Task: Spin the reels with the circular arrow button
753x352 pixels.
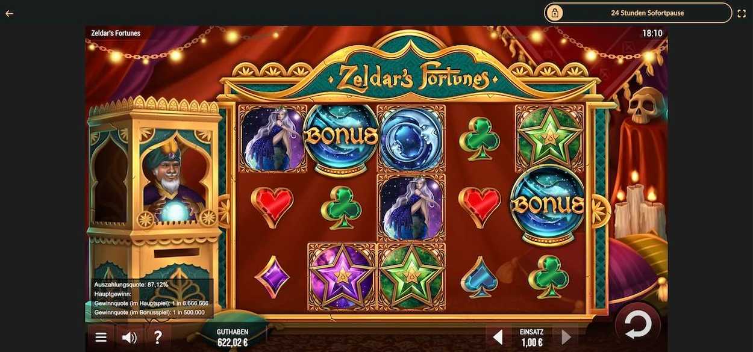Action: 637,326
